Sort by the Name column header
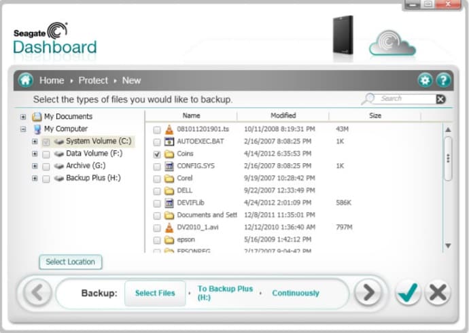This screenshot has height=333, width=469. (x=192, y=116)
